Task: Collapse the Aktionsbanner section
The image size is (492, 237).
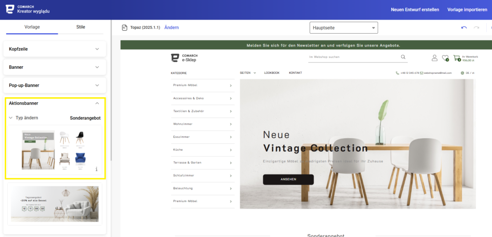Action: click(x=97, y=103)
